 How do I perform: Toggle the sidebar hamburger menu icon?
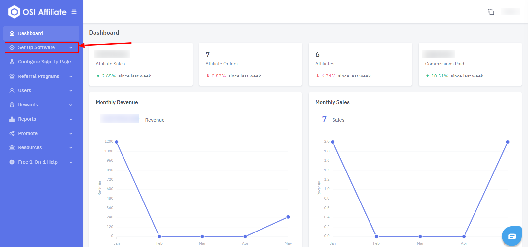pos(74,12)
